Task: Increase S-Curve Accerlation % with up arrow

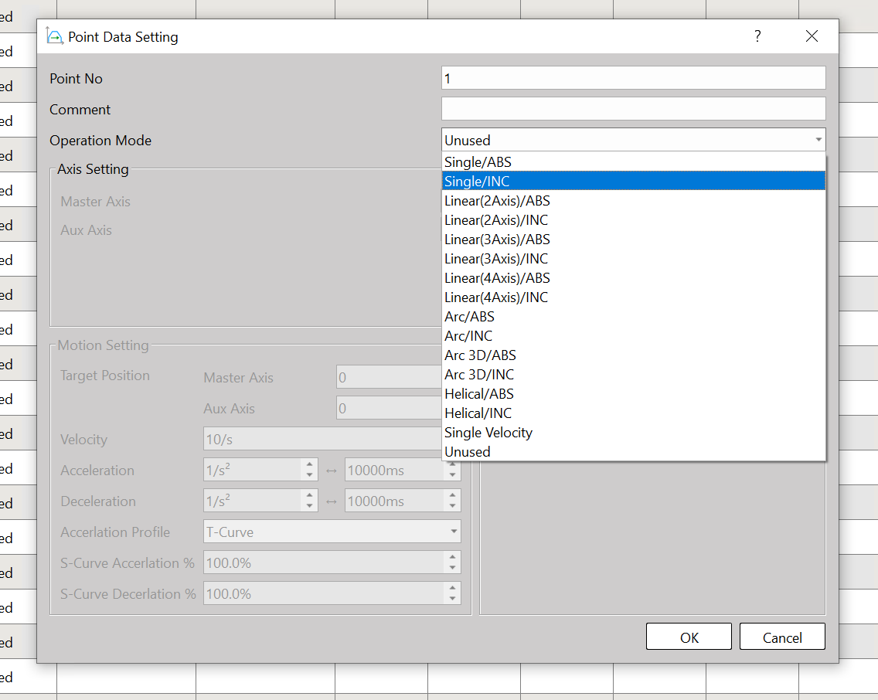Action: (x=453, y=557)
